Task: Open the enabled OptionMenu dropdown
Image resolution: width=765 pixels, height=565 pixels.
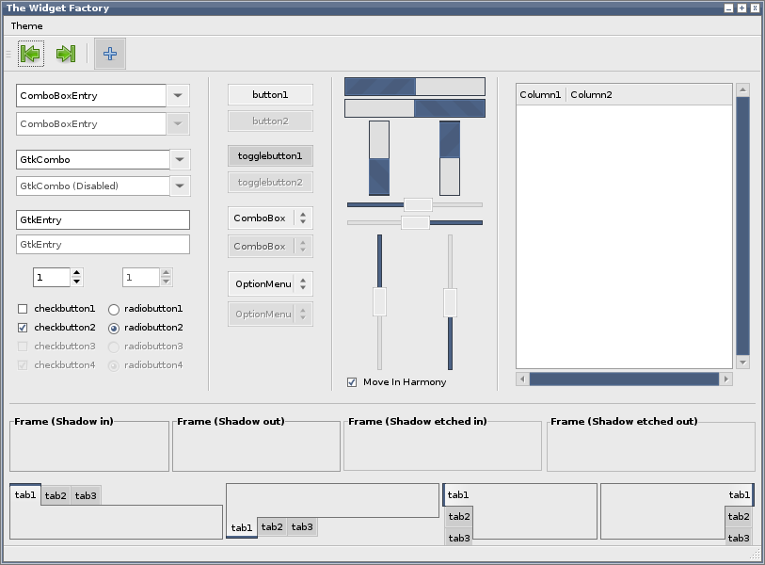Action: click(x=270, y=284)
